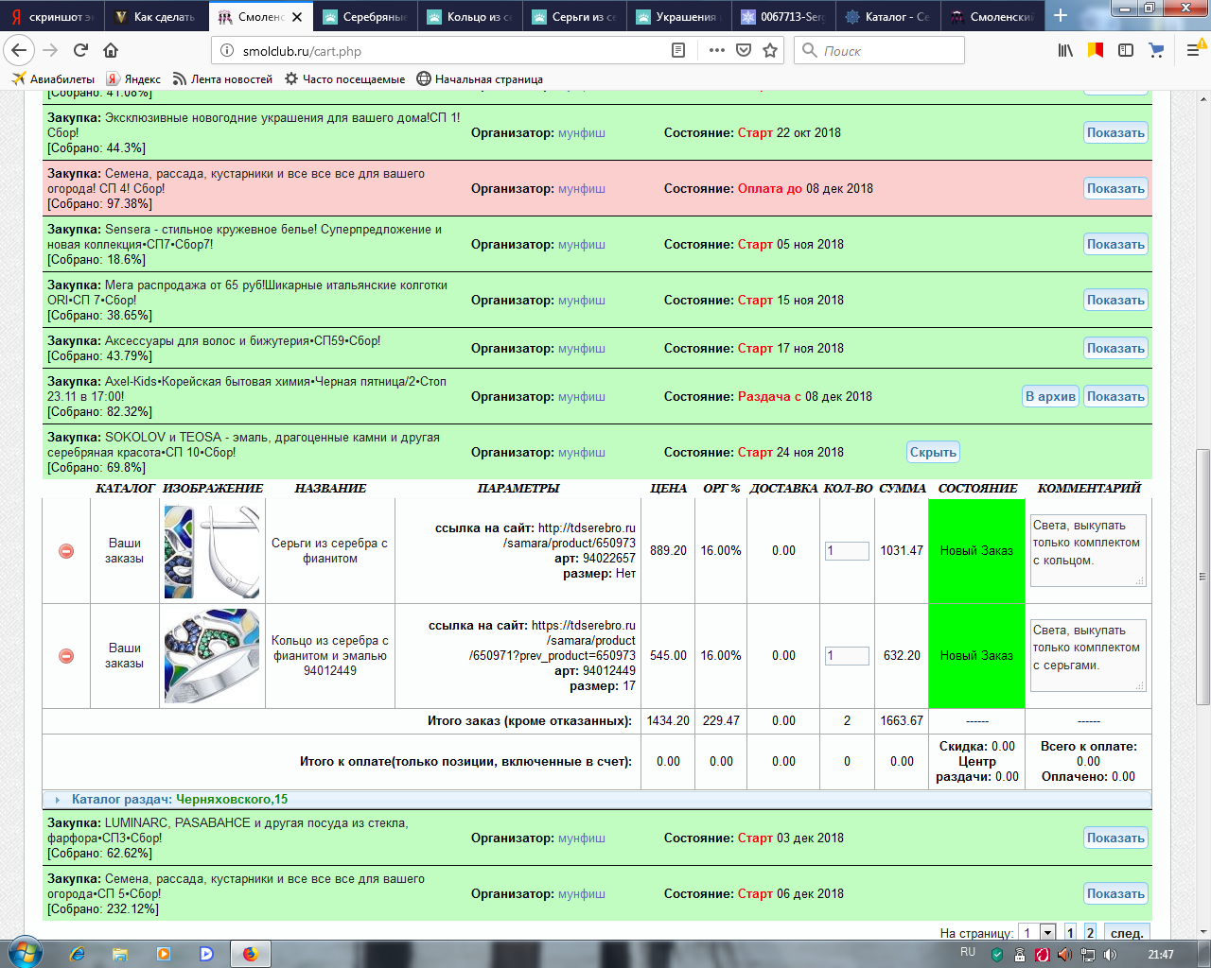1211x968 pixels.
Task: Open the Яндекс bookmark
Action: click(x=133, y=79)
